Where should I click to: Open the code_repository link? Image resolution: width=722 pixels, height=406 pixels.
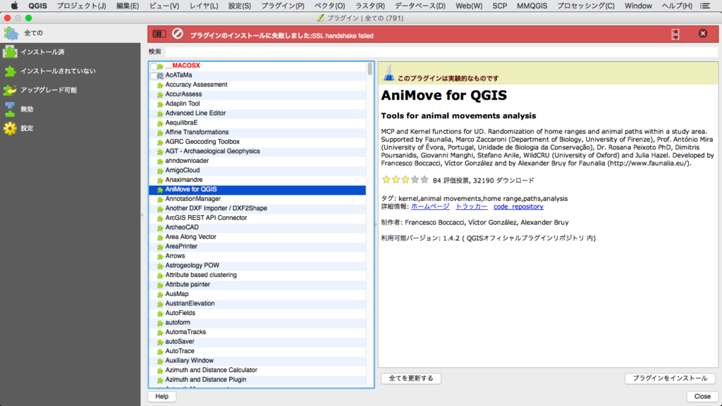[518, 207]
